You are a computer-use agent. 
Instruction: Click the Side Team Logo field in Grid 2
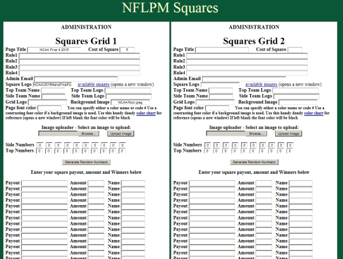pos(297,96)
